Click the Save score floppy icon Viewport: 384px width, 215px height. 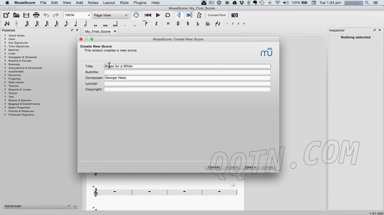tap(26, 15)
